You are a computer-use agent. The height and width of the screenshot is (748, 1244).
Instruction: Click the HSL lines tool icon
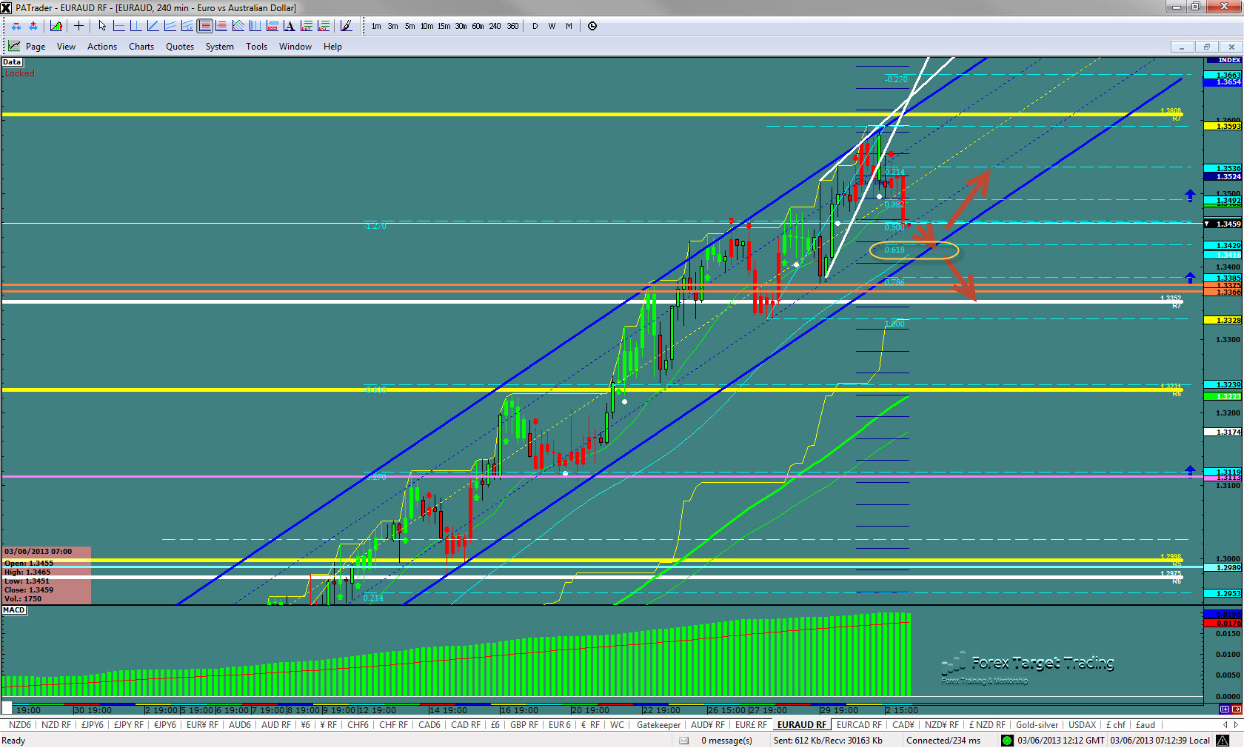pos(323,26)
